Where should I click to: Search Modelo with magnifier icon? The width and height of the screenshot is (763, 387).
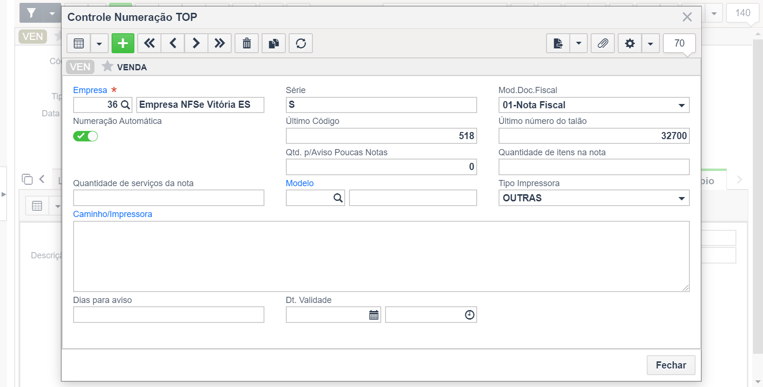click(x=338, y=198)
